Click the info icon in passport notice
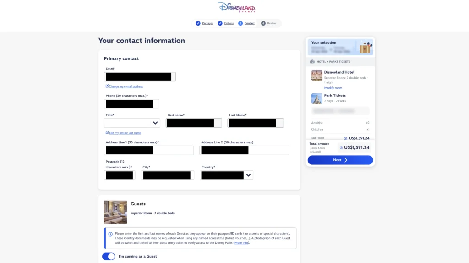 pos(110,234)
